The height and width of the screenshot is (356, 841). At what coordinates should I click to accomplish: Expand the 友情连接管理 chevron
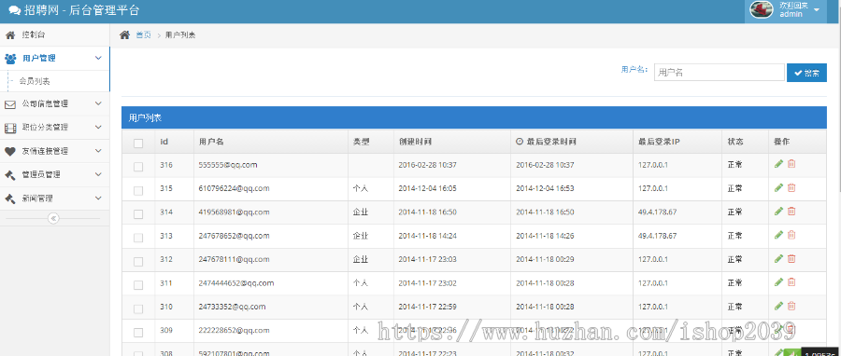click(98, 150)
